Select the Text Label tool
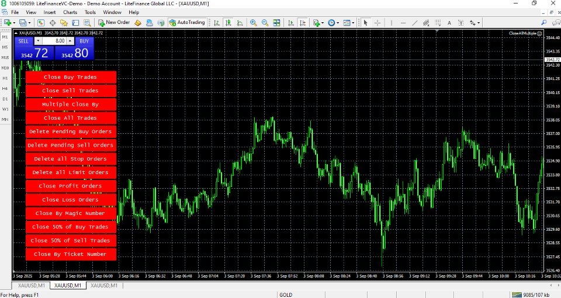The width and height of the screenshot is (561, 298). [461, 23]
